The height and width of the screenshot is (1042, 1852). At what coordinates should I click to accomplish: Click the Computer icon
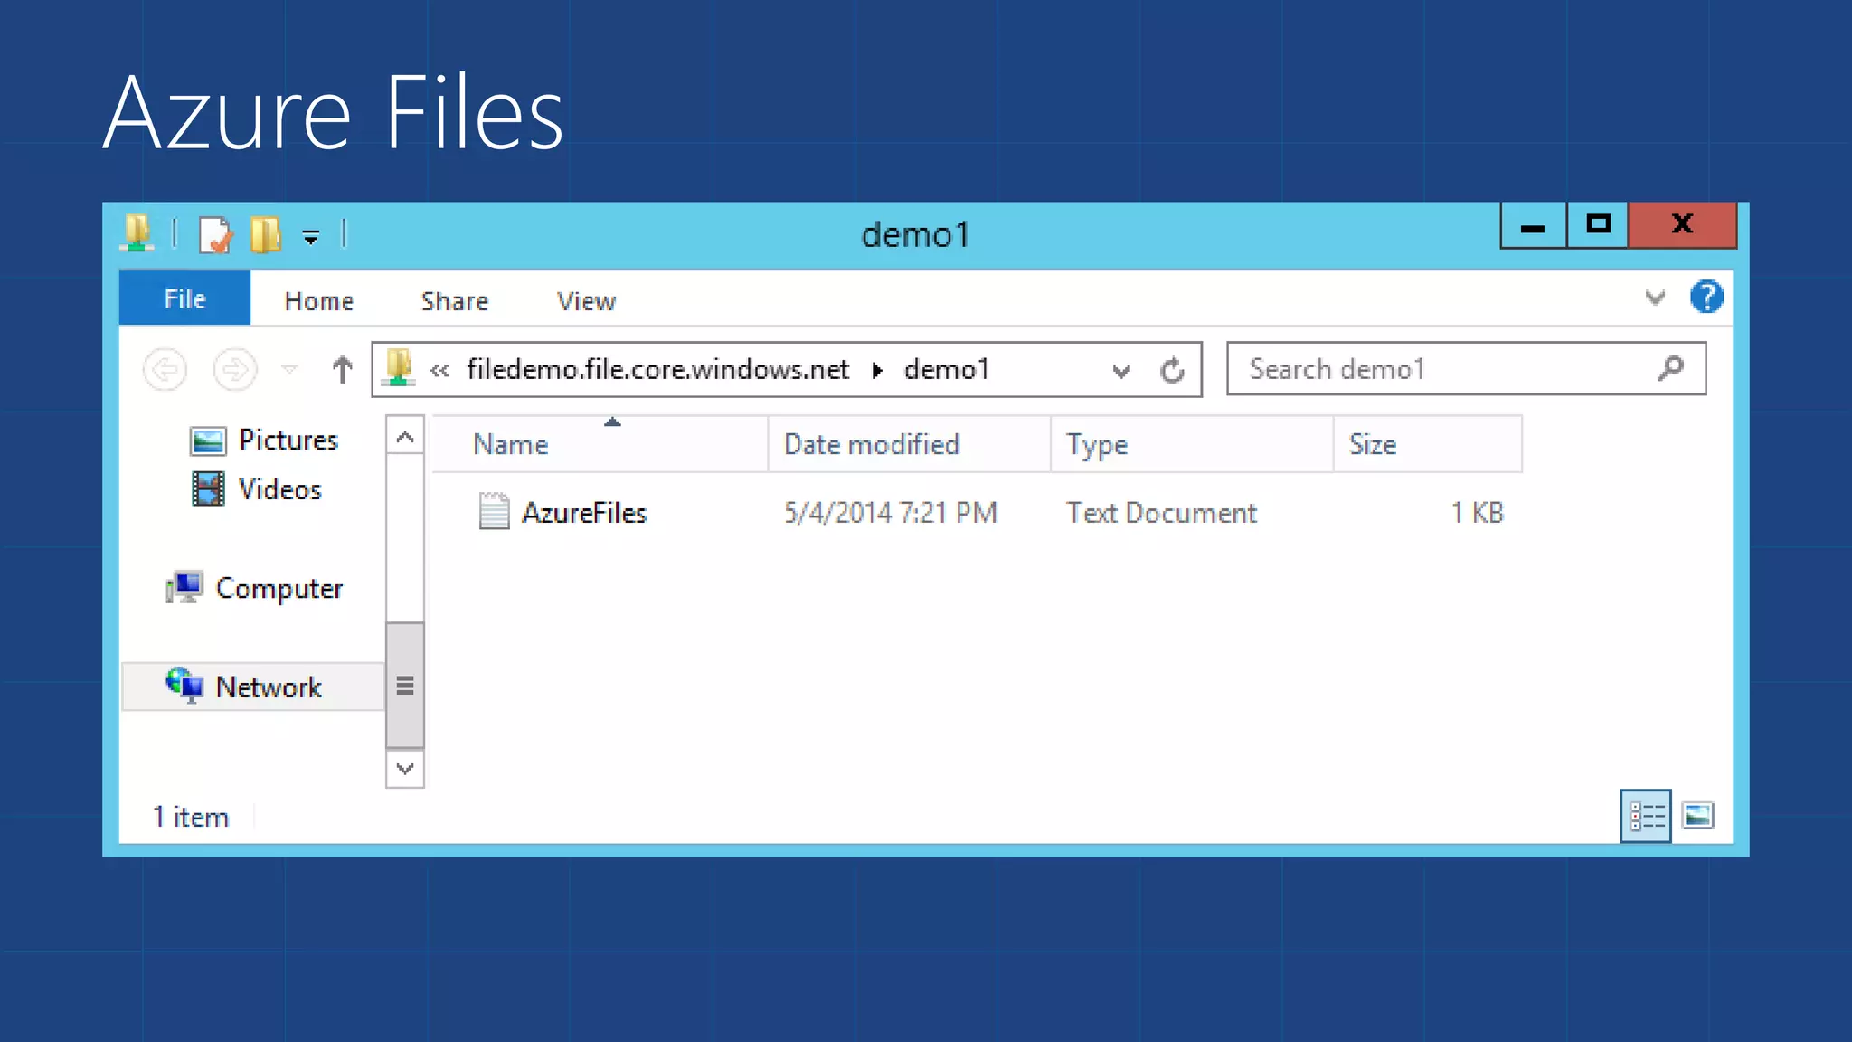click(184, 588)
